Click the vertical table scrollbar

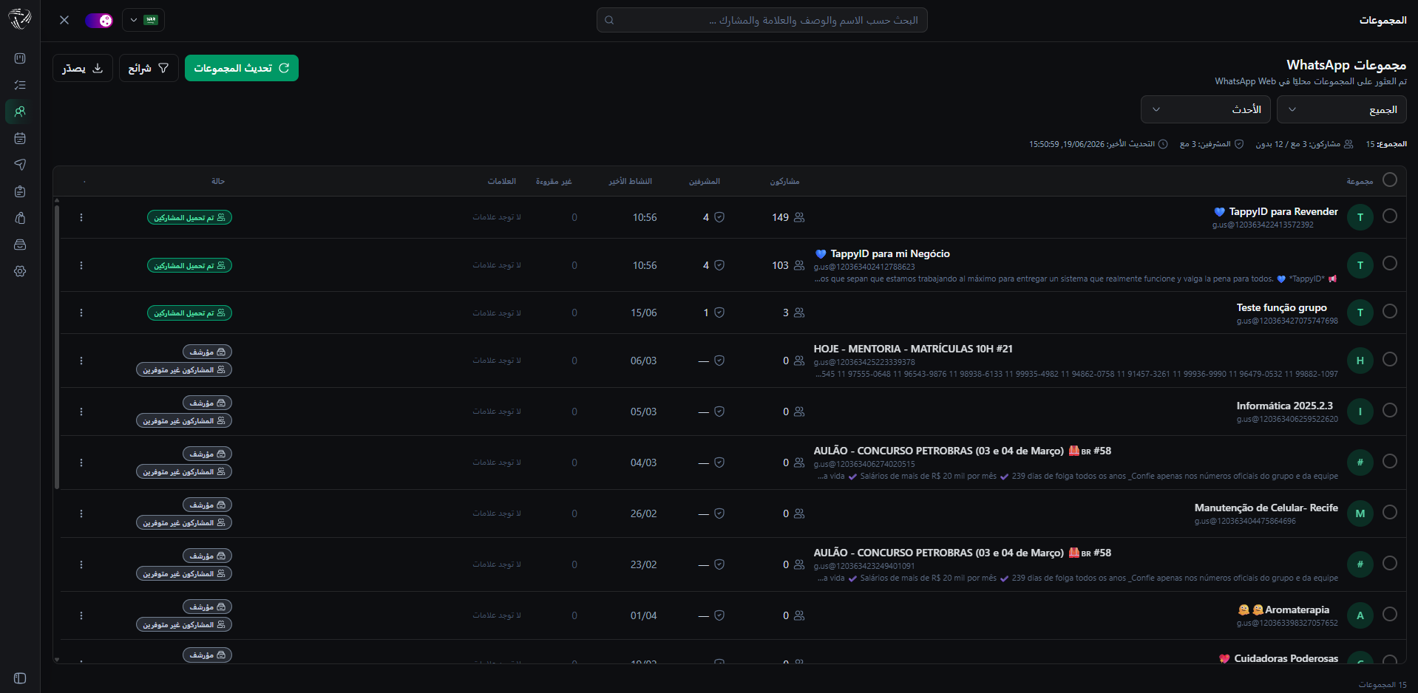pos(57,347)
